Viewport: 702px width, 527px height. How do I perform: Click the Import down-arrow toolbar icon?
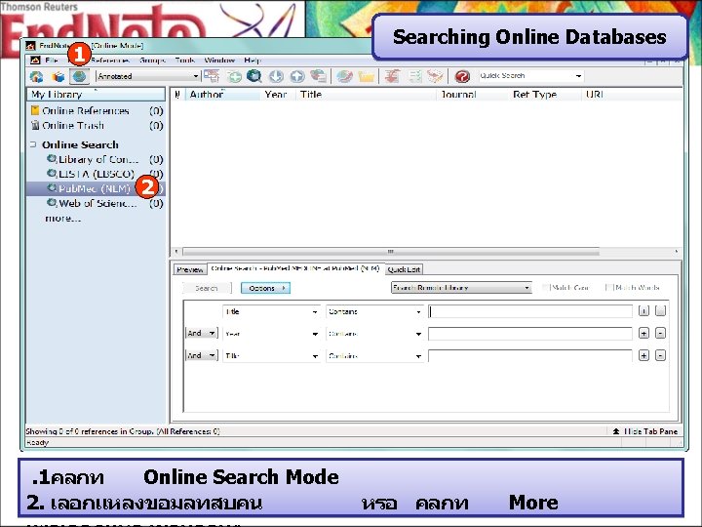pyautogui.click(x=276, y=76)
